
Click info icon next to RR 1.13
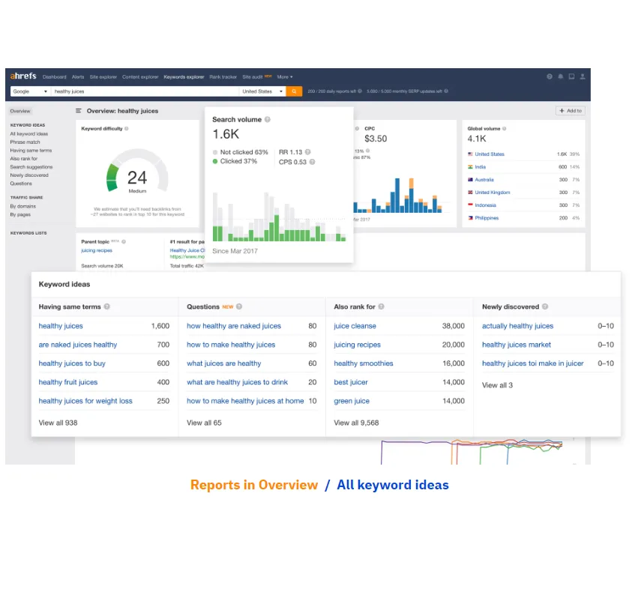(308, 152)
